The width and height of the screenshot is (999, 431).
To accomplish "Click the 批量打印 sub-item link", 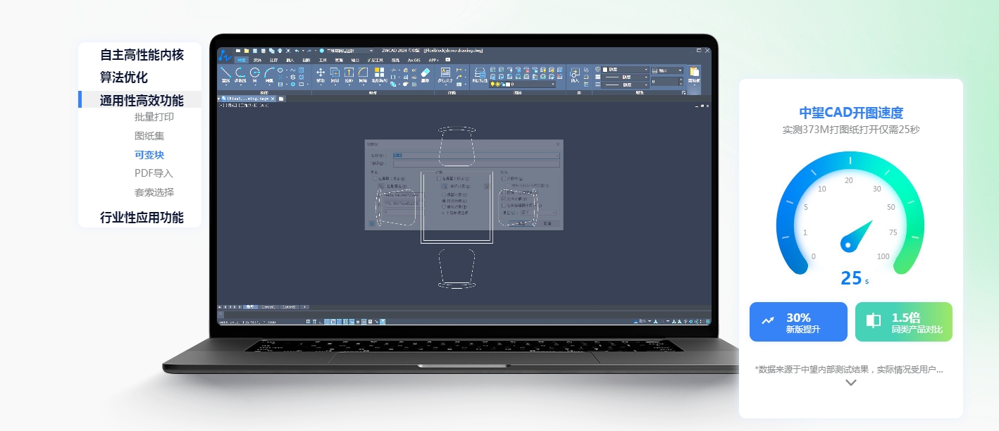I will click(154, 117).
